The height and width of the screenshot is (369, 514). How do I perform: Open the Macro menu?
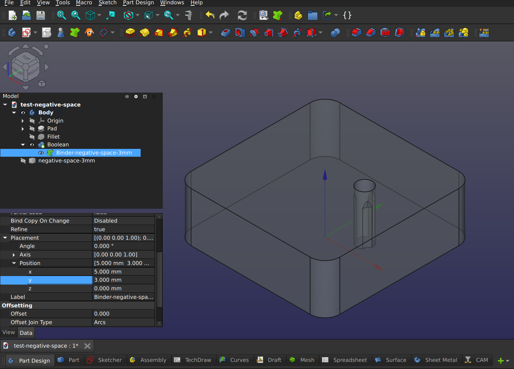(x=84, y=3)
